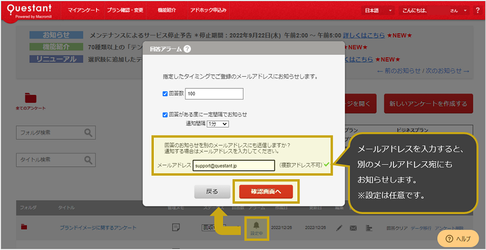Open 機能紹介 menu in header

click(167, 10)
